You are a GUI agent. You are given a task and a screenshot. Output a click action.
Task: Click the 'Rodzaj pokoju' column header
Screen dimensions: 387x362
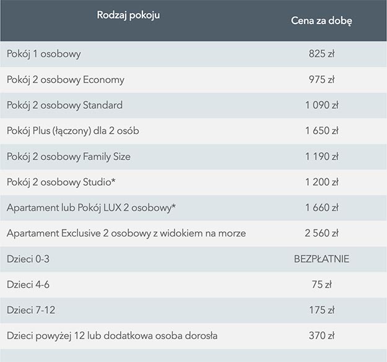coord(128,15)
